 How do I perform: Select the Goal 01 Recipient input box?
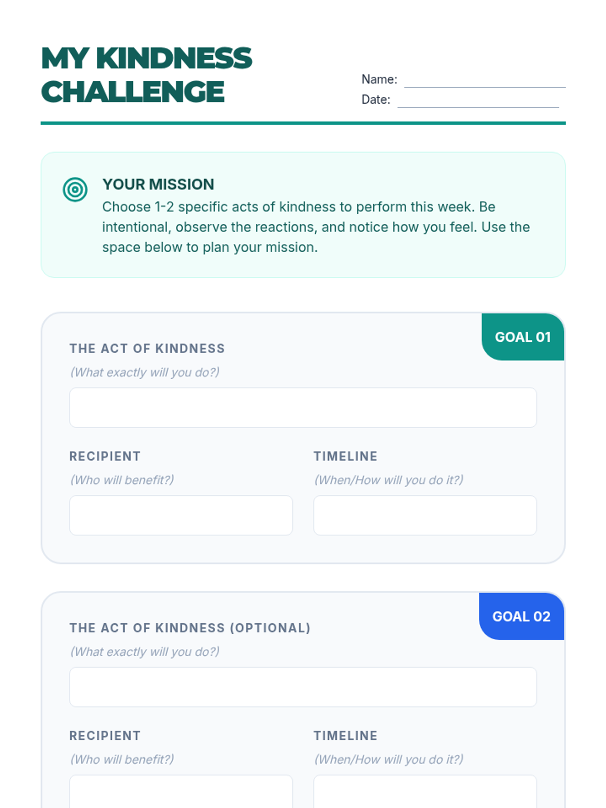(x=181, y=515)
